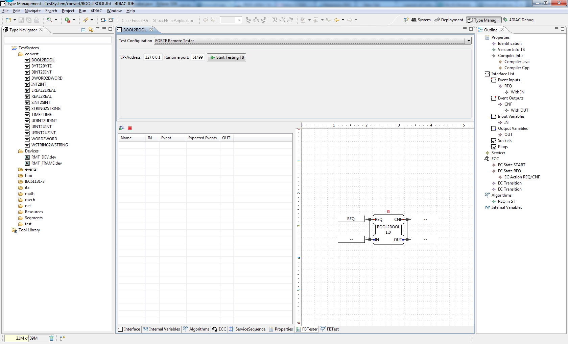
Task: Click the Forward navigation arrow
Action: 350,20
